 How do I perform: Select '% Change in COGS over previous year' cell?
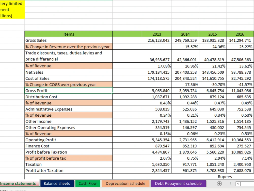69,85
